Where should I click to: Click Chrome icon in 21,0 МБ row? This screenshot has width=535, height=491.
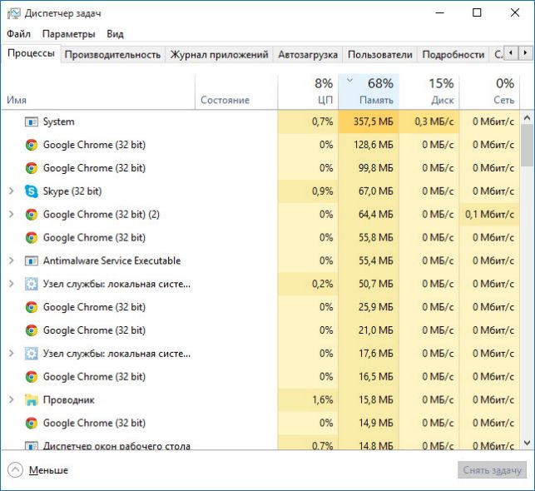point(32,330)
